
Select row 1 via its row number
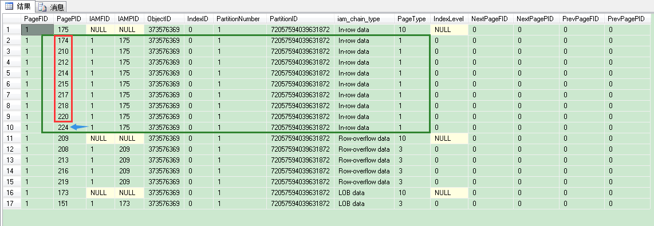(x=11, y=30)
